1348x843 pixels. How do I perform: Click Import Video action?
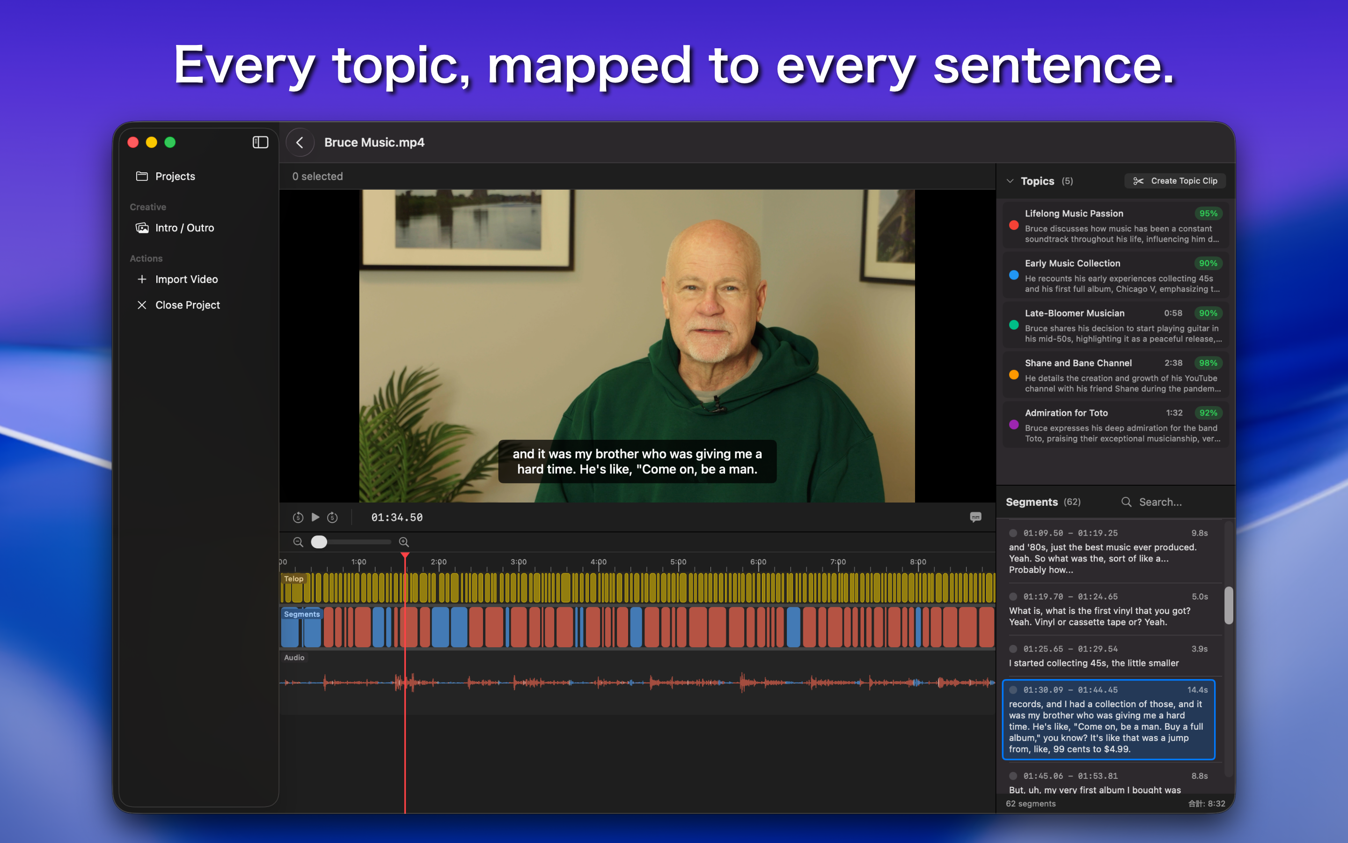pos(186,279)
